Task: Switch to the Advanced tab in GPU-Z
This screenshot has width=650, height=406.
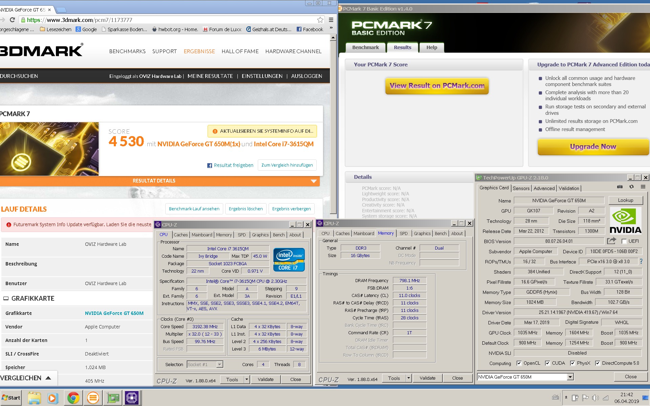Action: tap(544, 188)
